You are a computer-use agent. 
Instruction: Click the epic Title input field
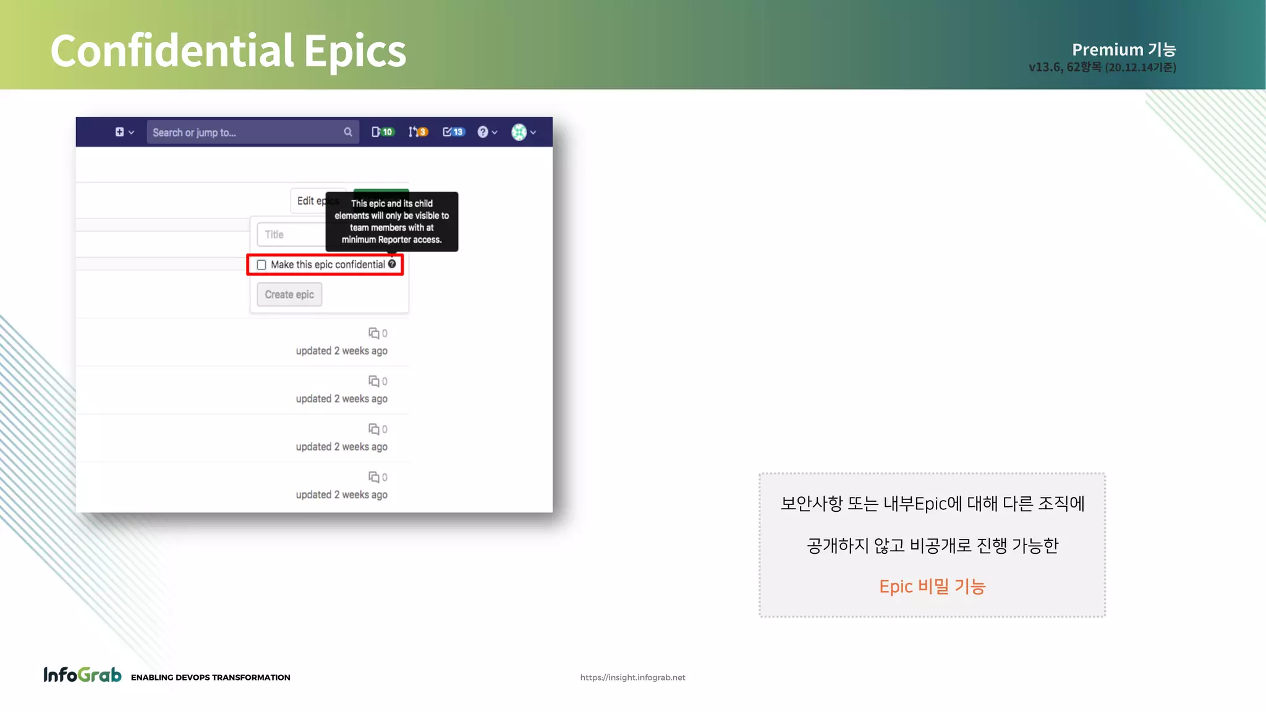pyautogui.click(x=292, y=235)
